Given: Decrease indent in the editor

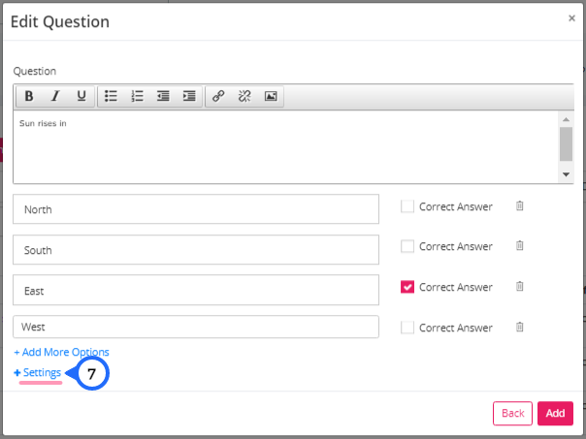Looking at the screenshot, I should [163, 96].
